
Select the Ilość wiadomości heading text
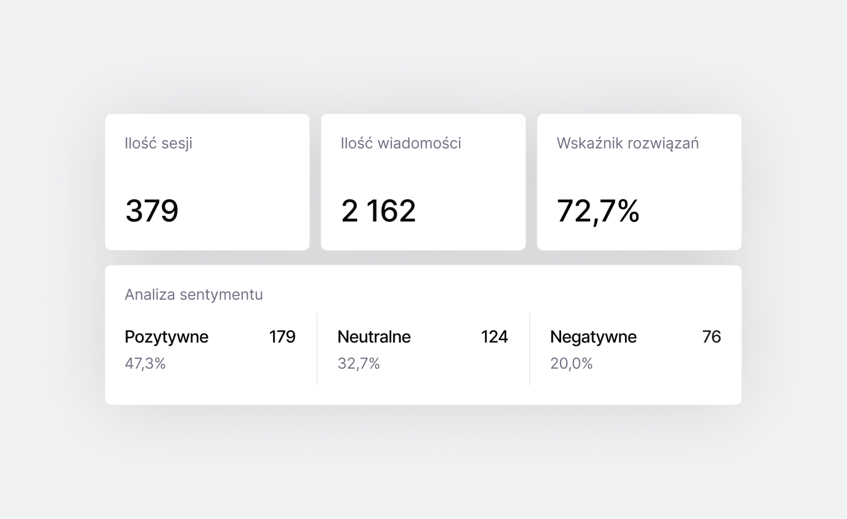coord(401,143)
